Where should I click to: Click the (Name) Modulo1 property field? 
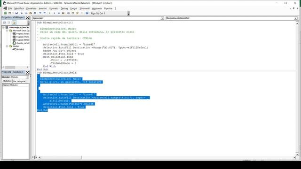(16, 85)
